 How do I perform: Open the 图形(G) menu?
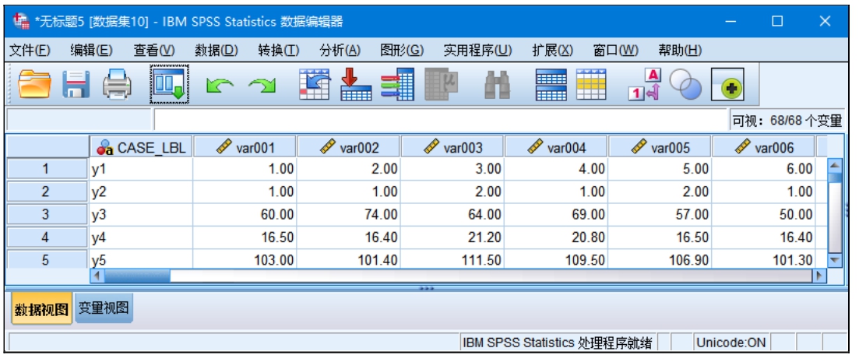(x=402, y=51)
